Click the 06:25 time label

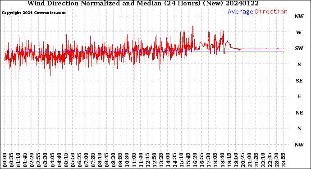[x=79, y=160]
